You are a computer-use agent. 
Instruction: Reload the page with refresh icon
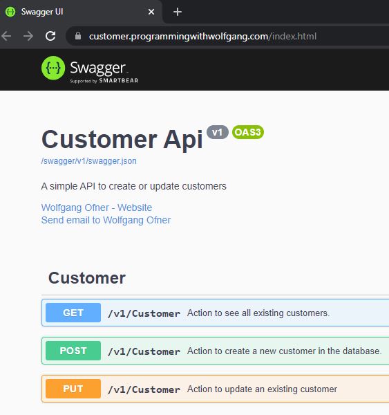(x=50, y=36)
